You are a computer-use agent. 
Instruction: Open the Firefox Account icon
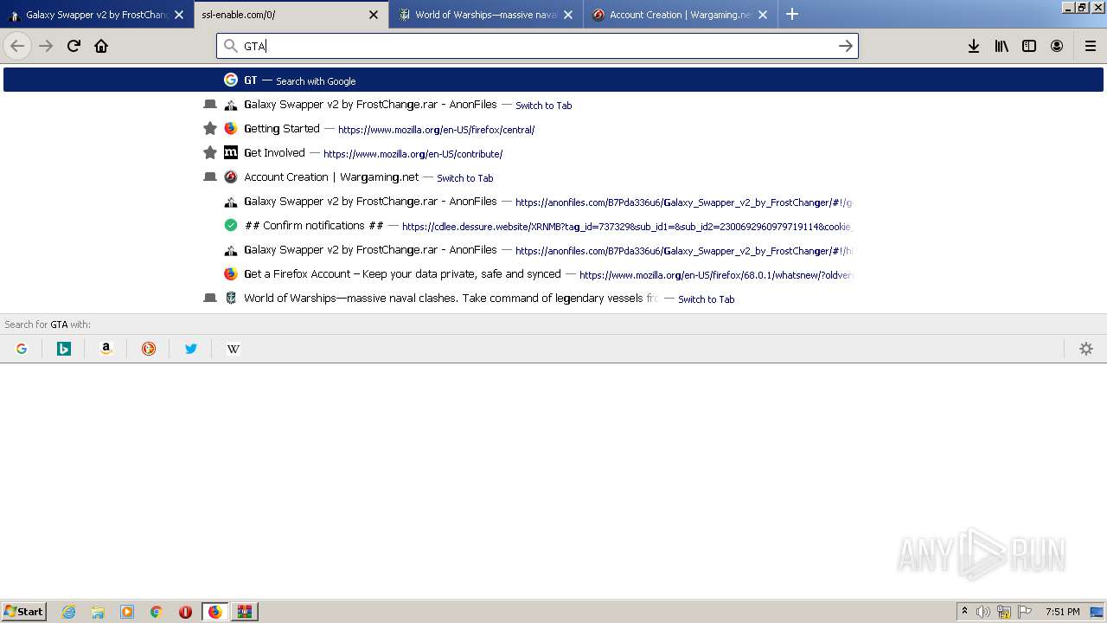click(1057, 46)
